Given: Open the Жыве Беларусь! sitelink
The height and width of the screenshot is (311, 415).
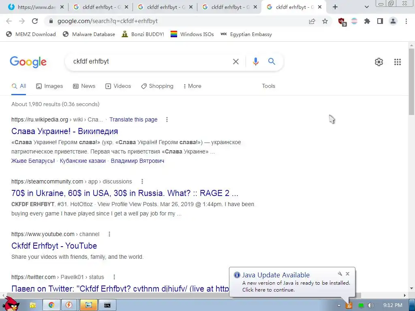Looking at the screenshot, I should coord(33,161).
